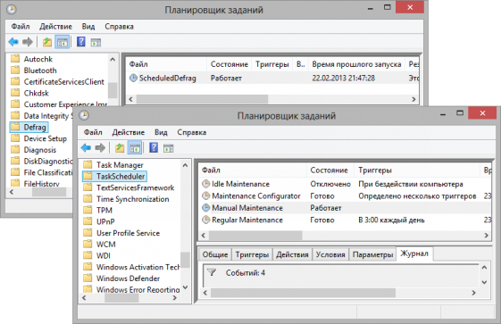This screenshot has width=501, height=324.
Task: Click the Журнал pane scroll down arrow
Action: click(484, 282)
